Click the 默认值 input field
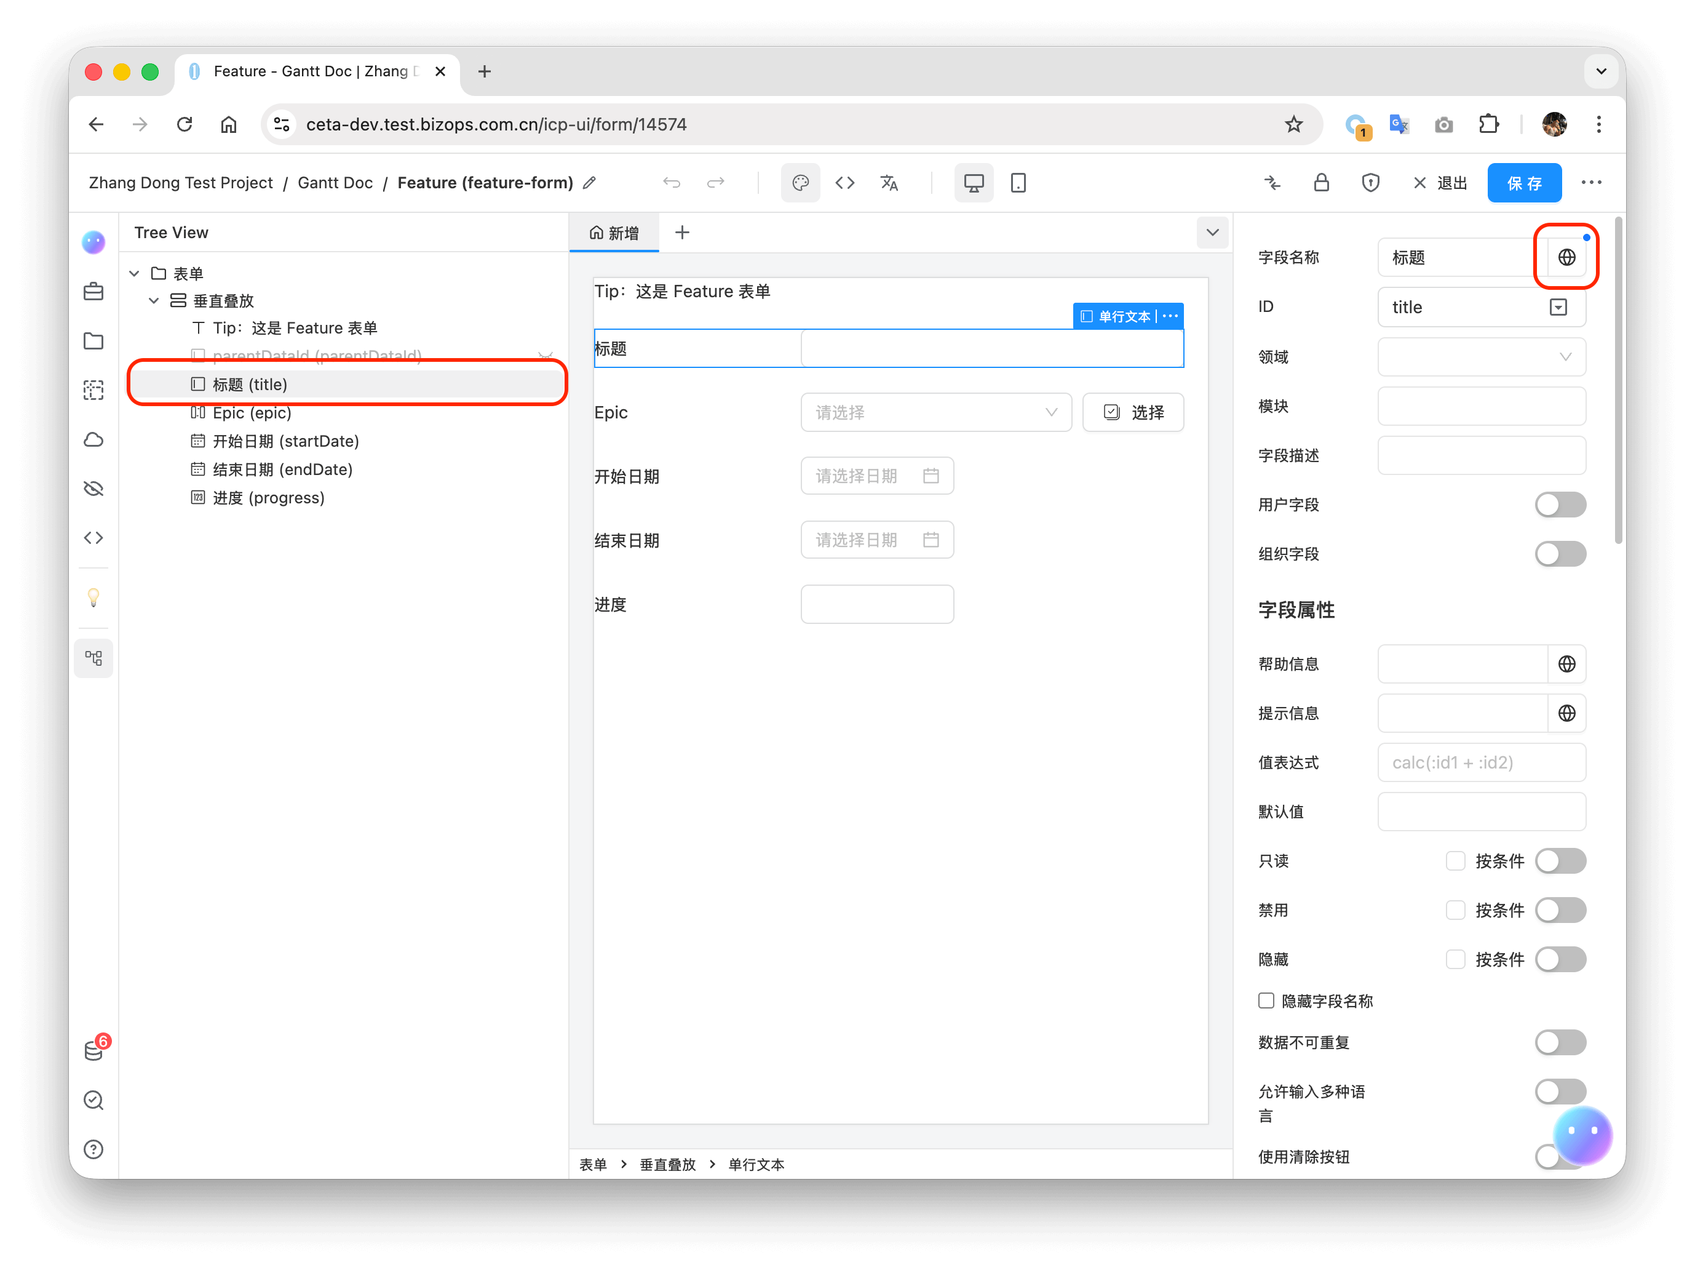Viewport: 1695px width, 1270px height. [x=1481, y=812]
